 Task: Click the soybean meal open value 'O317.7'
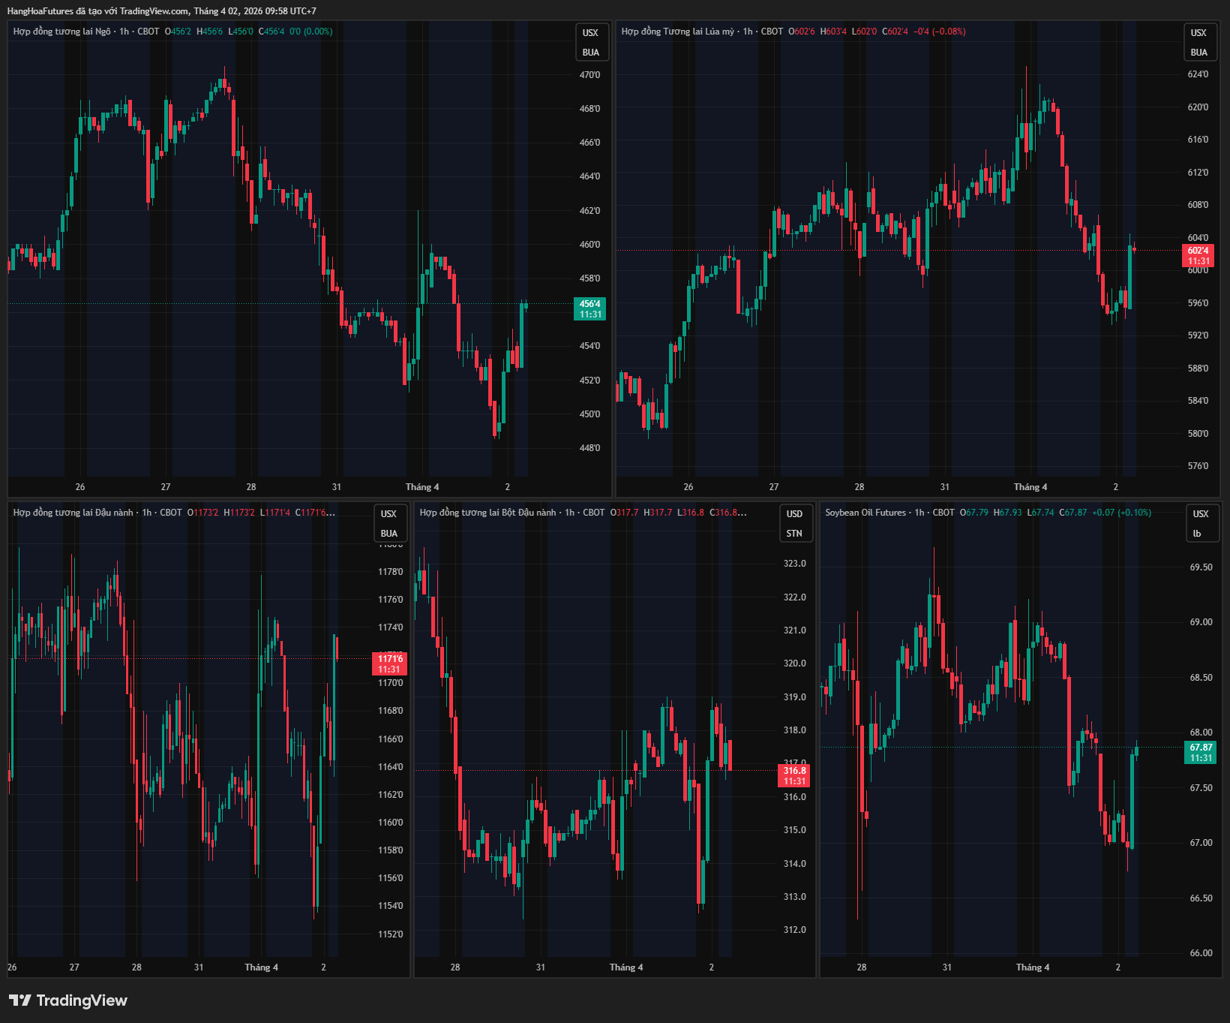624,513
